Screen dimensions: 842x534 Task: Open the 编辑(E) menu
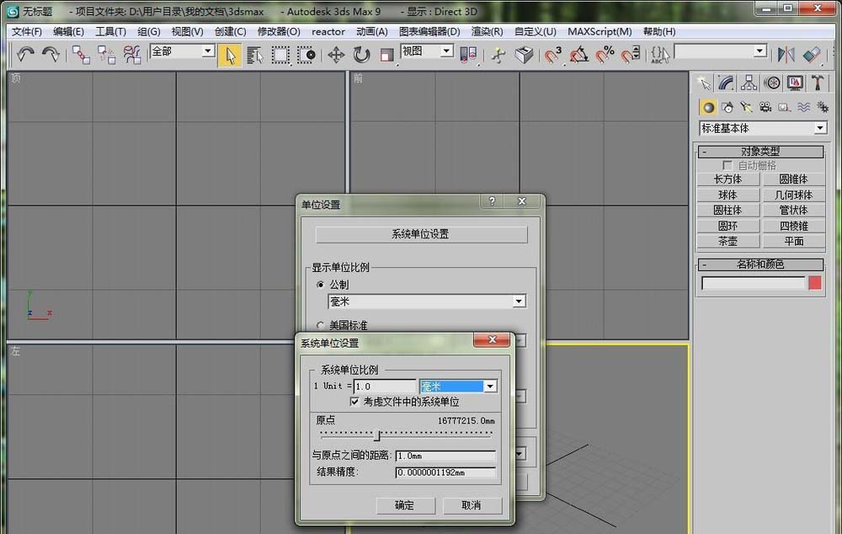[68, 32]
